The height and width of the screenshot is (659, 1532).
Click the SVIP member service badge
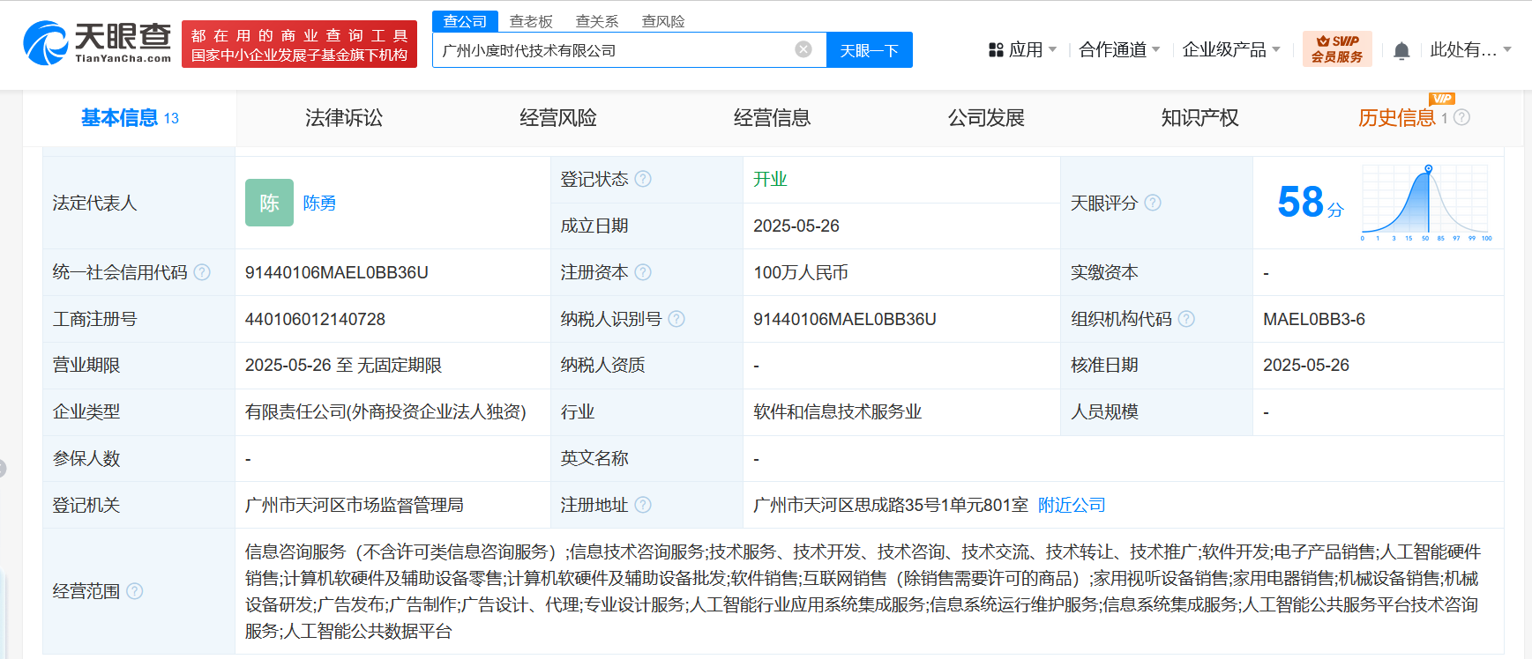tap(1336, 49)
